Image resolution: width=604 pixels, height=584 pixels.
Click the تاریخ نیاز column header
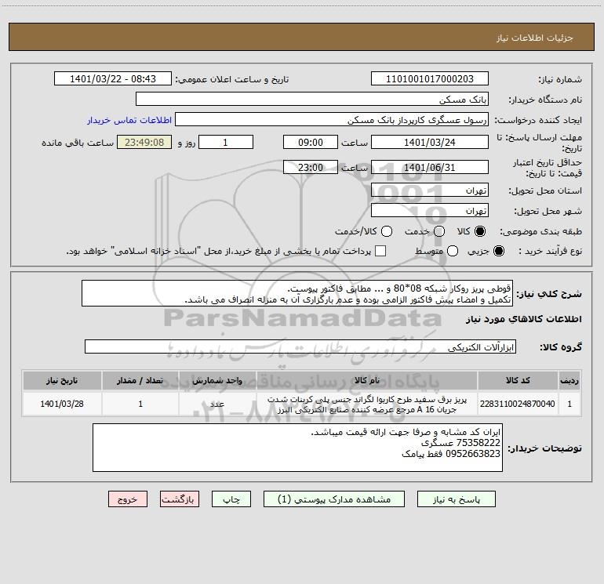tap(62, 380)
